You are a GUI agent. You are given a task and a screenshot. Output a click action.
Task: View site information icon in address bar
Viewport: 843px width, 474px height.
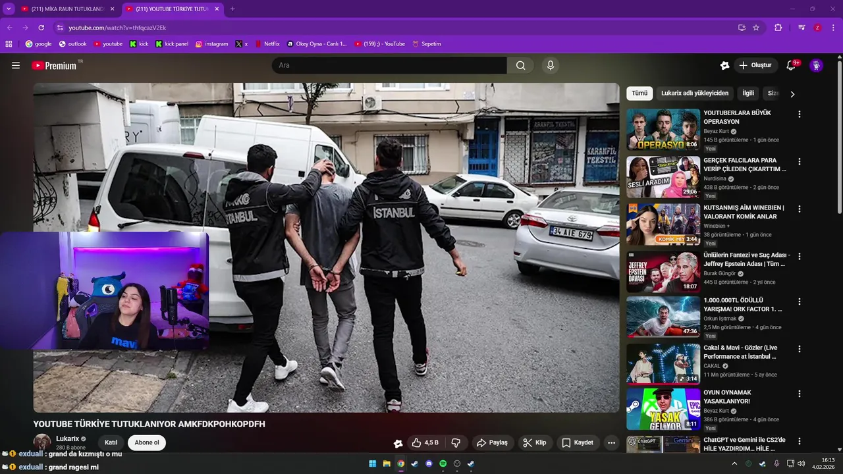pyautogui.click(x=60, y=28)
